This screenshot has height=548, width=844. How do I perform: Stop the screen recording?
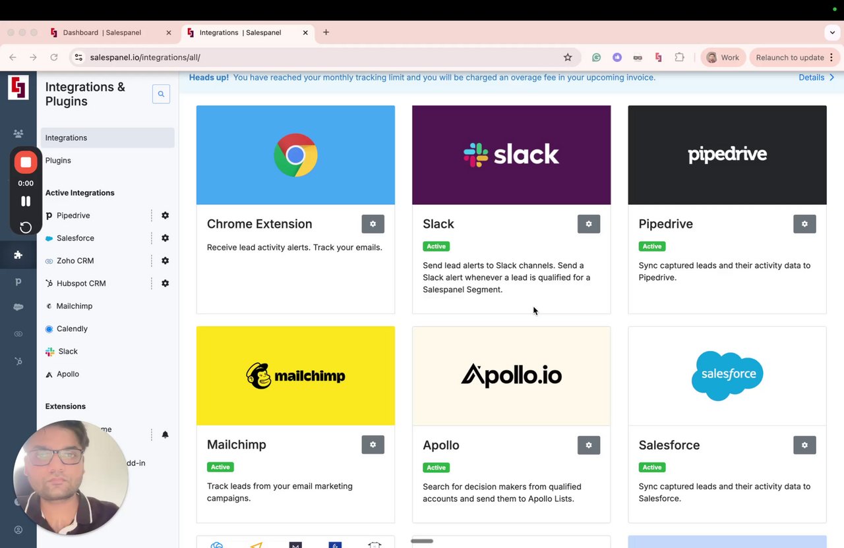pyautogui.click(x=26, y=162)
